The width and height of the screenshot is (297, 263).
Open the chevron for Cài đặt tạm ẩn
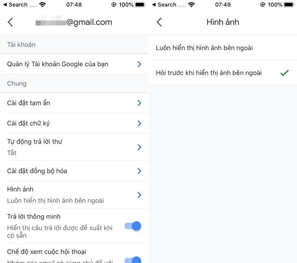139,103
